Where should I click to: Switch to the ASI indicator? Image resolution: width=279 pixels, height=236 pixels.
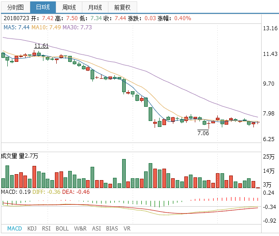[x=96, y=229]
